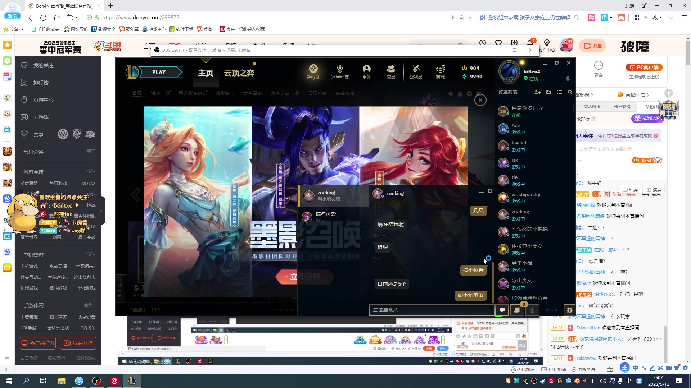
Task: Click the new friend folder icon
Action: pyautogui.click(x=548, y=92)
